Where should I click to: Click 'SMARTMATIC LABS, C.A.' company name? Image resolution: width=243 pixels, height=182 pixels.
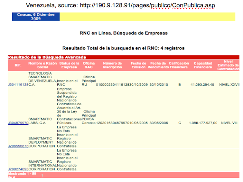pyautogui.click(x=40, y=121)
